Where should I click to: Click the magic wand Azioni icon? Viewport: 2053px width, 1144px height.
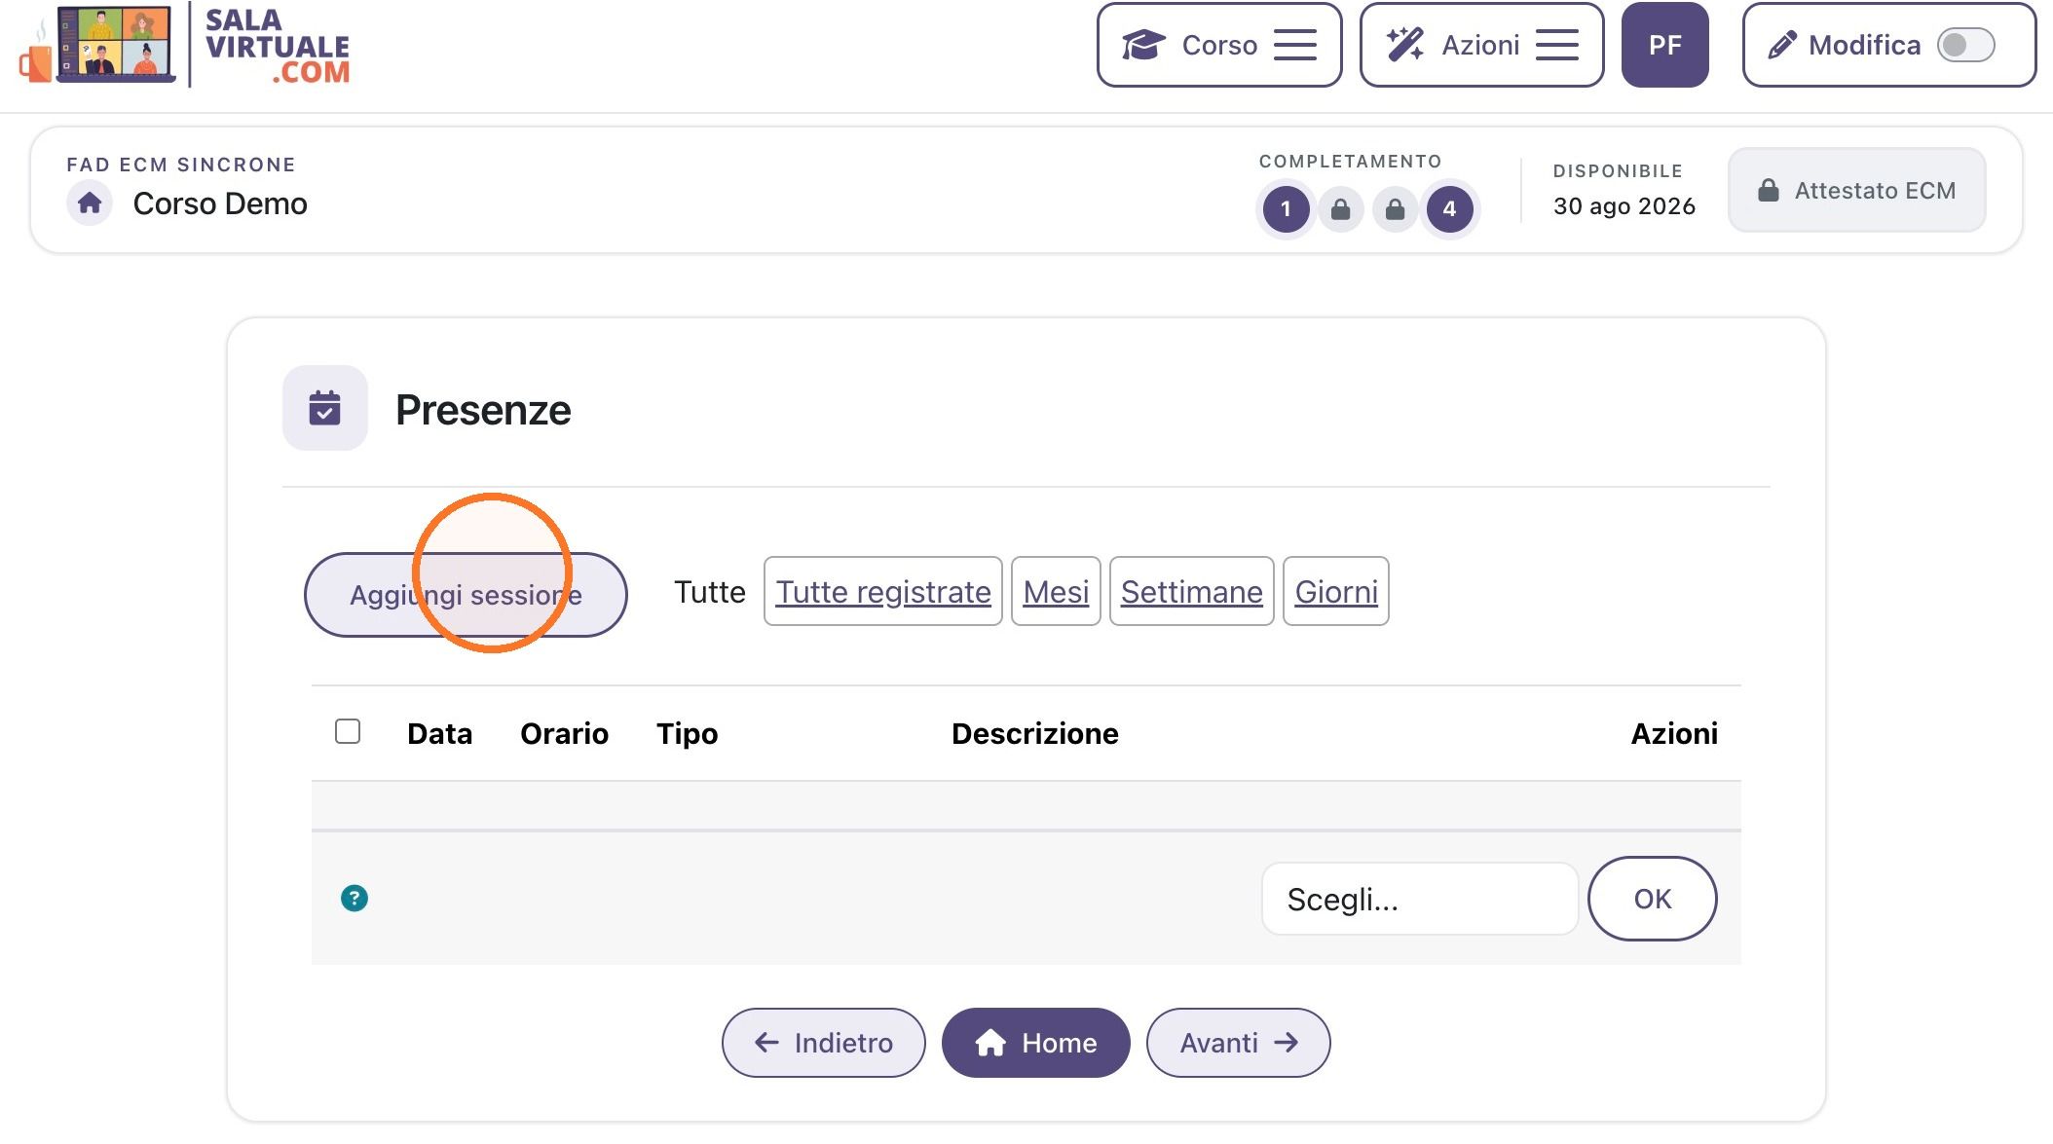pos(1405,45)
